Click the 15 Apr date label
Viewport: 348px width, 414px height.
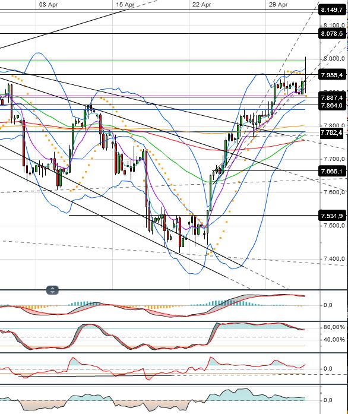125,5
